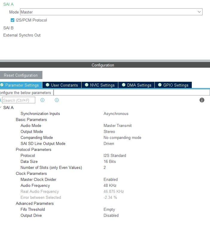The image size is (210, 227).
Task: Click the Reset Configuration button
Action: [x=21, y=75]
